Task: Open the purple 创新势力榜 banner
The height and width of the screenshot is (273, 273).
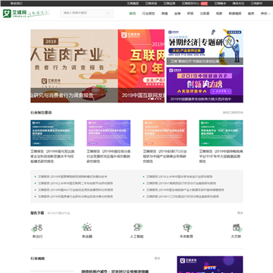Action: click(205, 85)
